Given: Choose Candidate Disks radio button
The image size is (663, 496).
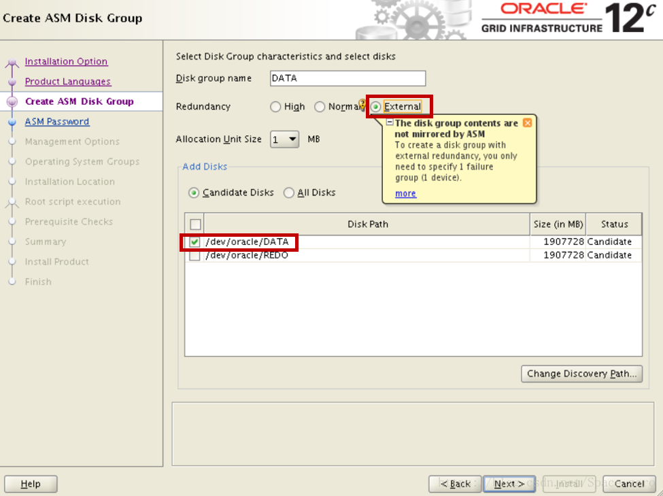Looking at the screenshot, I should [x=194, y=193].
